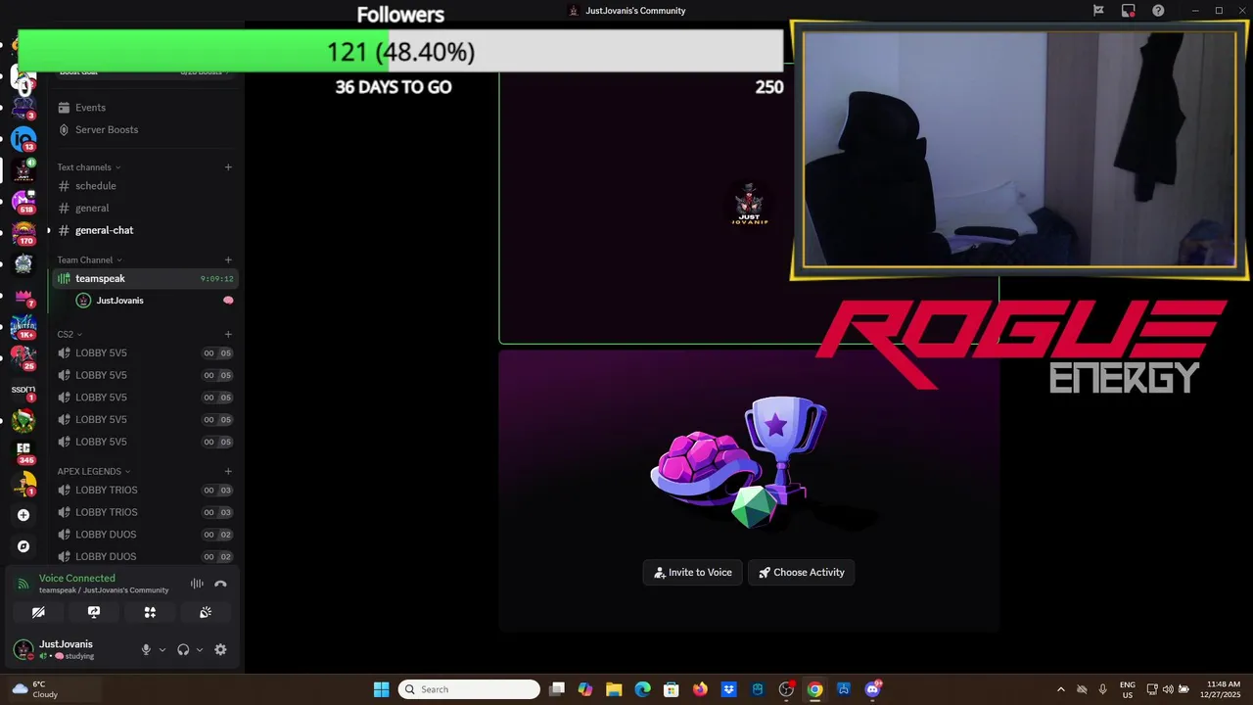Screen dimensions: 1253x705
Task: Click JustJovanis user avatar in bottom panel
Action: click(x=23, y=649)
